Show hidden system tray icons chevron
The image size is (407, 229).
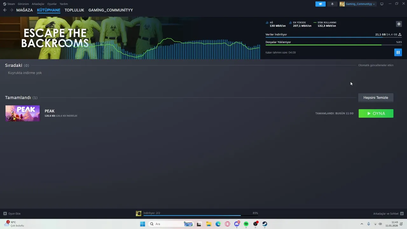click(x=362, y=224)
